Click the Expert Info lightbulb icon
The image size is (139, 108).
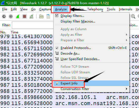57,83
